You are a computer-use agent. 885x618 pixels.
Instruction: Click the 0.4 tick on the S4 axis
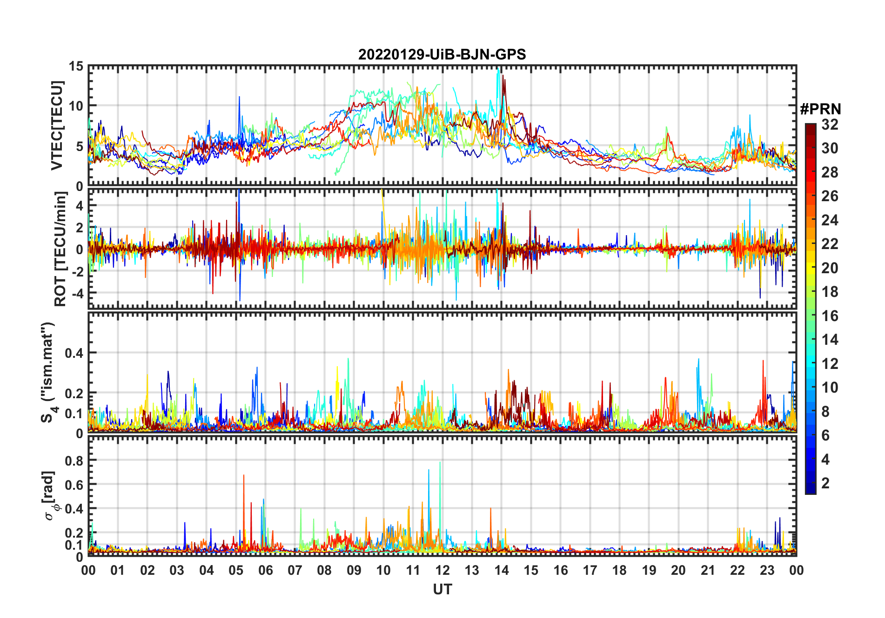(x=74, y=353)
